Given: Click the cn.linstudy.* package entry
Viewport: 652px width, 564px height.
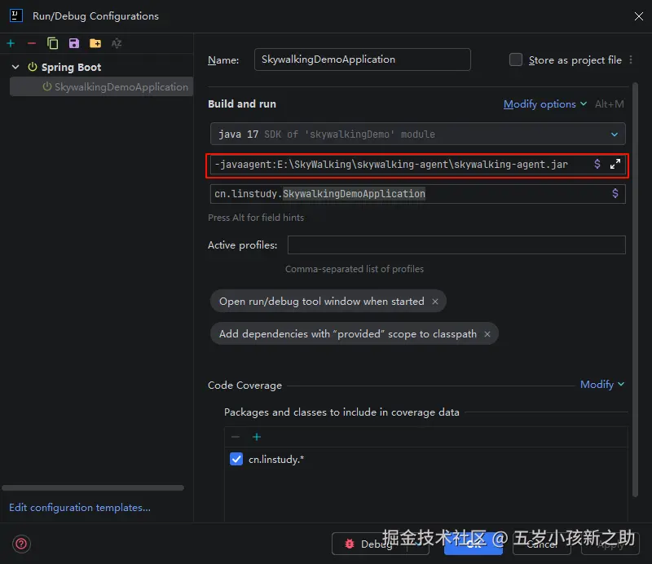Looking at the screenshot, I should (276, 460).
